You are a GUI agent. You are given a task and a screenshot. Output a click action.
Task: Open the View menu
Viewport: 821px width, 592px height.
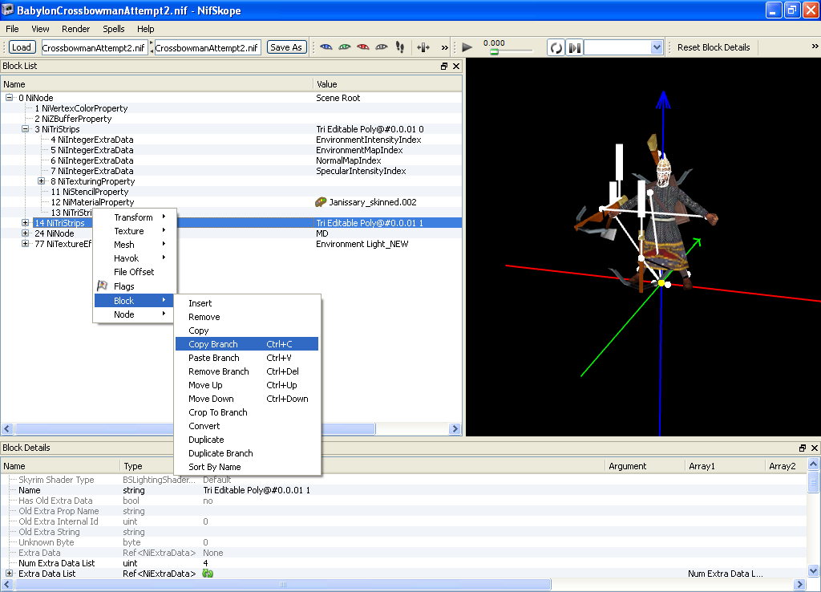point(40,29)
